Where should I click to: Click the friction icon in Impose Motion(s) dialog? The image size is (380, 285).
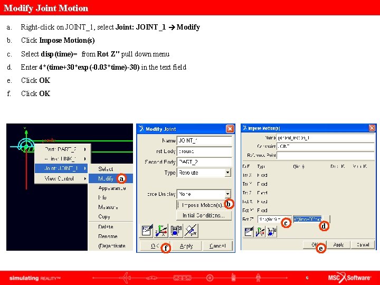(x=271, y=232)
